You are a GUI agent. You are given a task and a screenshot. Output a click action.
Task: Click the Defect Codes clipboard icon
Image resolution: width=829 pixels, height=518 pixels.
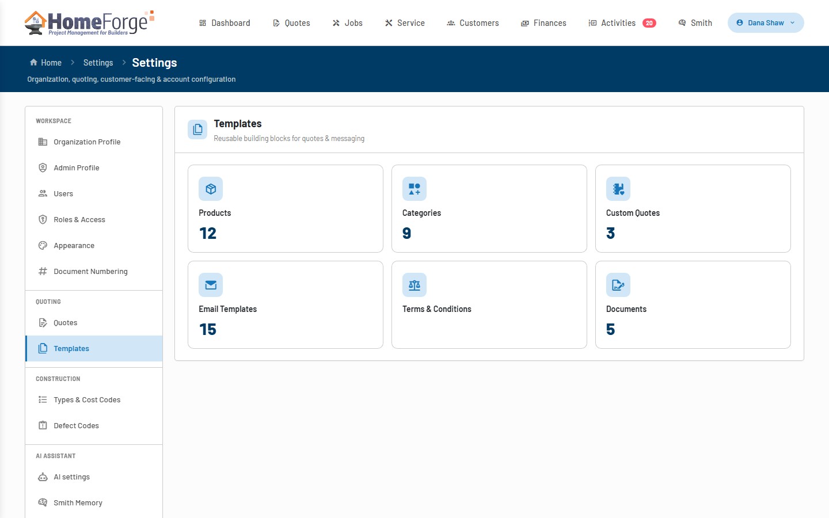click(x=43, y=426)
